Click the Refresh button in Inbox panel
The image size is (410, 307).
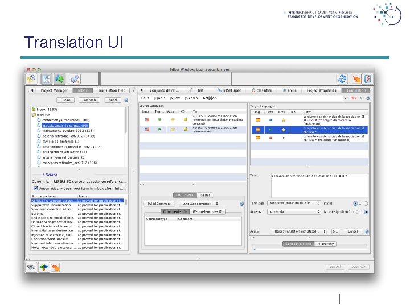pos(89,100)
